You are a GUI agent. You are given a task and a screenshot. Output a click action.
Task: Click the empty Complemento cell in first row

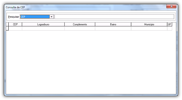80,28
